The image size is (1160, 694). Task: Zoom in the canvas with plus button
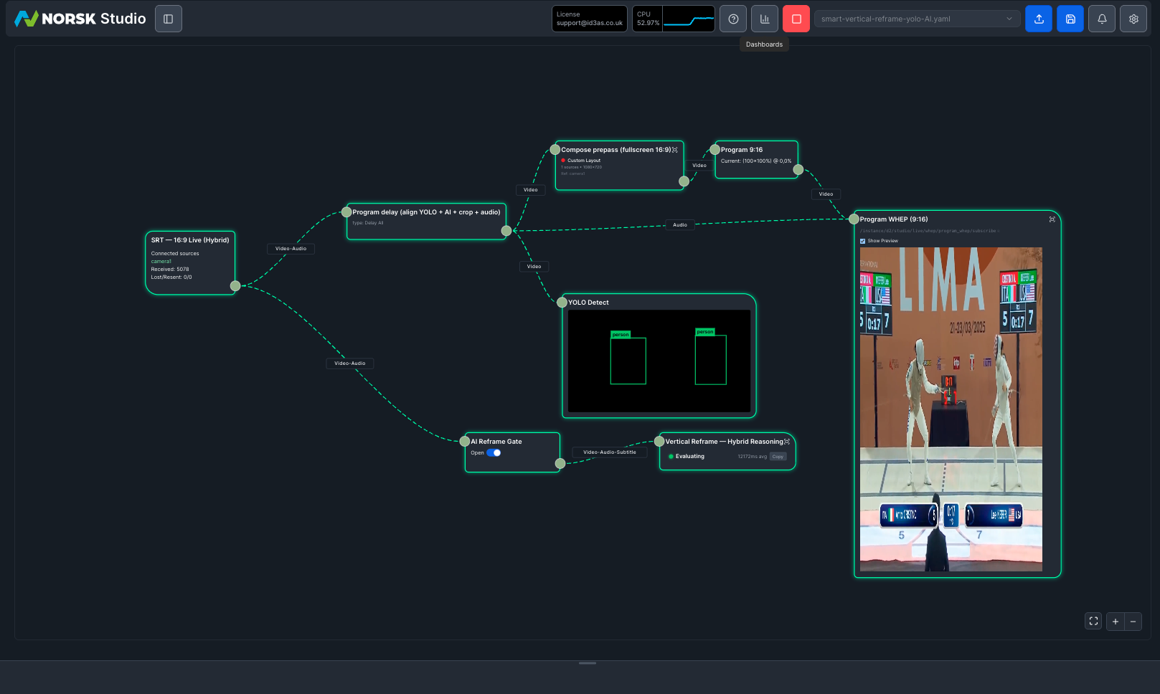coord(1116,622)
